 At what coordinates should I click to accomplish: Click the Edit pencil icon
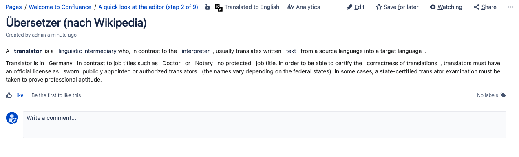[349, 7]
